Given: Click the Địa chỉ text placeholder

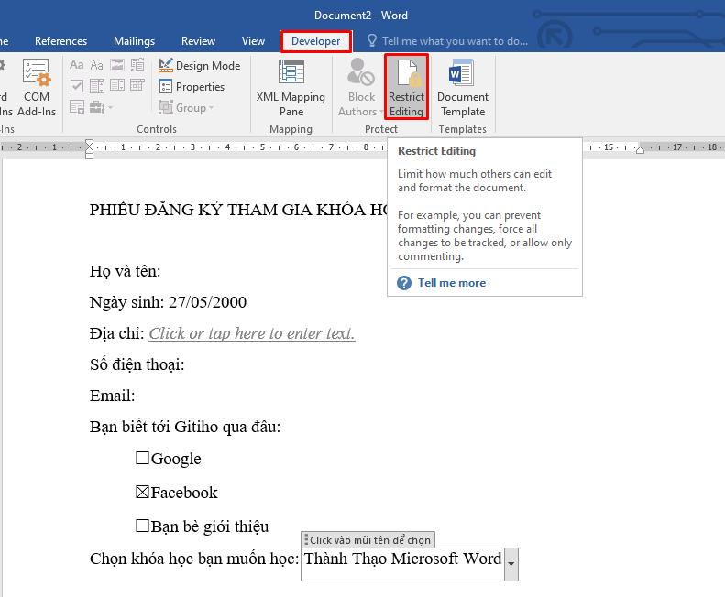Looking at the screenshot, I should pos(251,333).
